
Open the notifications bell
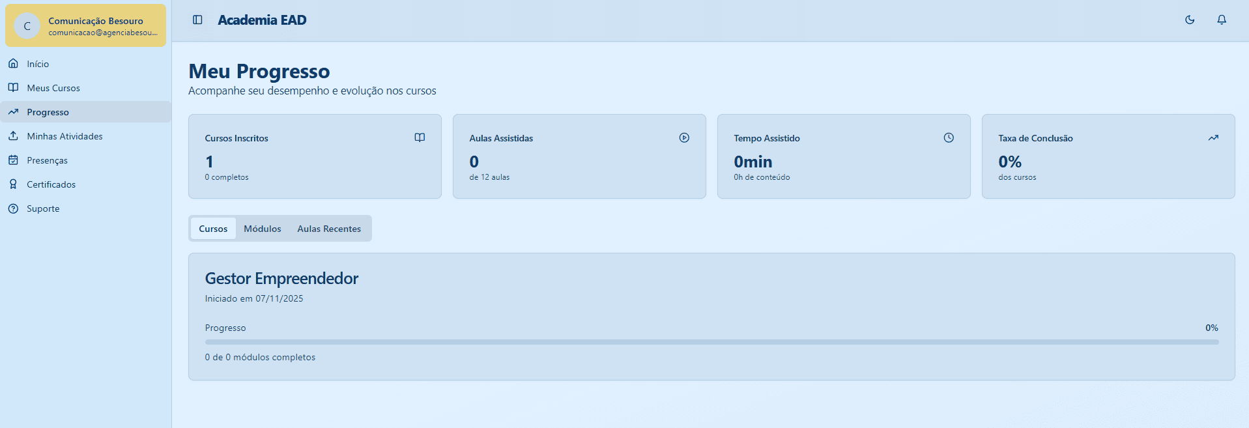coord(1221,20)
